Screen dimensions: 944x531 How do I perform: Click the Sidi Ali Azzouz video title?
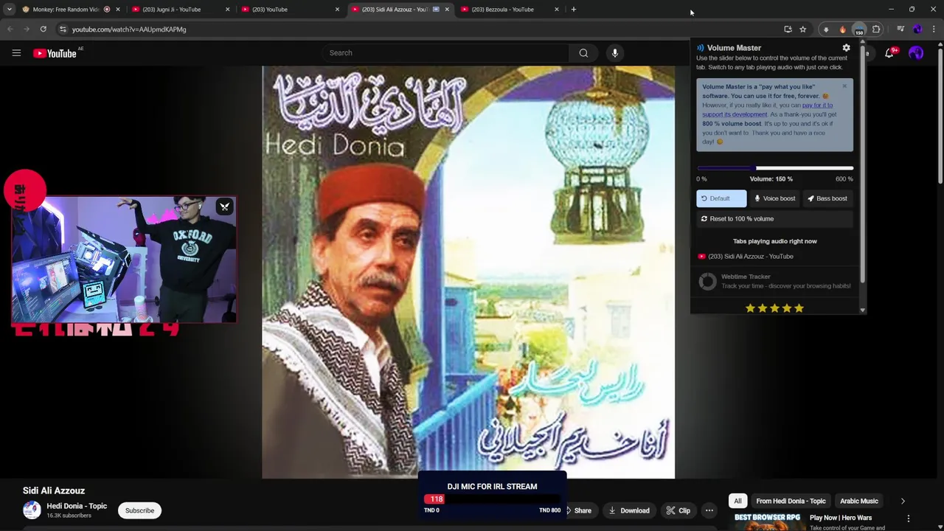click(54, 490)
